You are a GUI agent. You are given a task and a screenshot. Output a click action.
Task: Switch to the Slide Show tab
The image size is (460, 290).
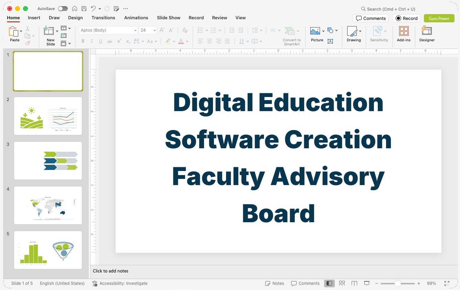coord(169,18)
